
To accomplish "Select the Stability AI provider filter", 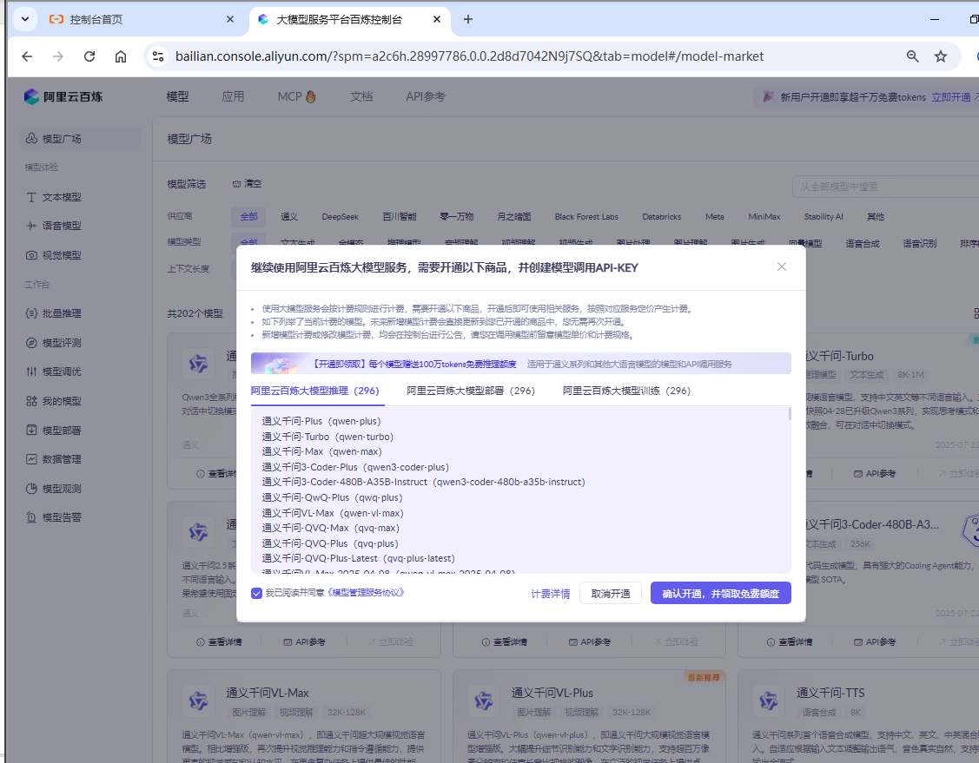I will [823, 216].
